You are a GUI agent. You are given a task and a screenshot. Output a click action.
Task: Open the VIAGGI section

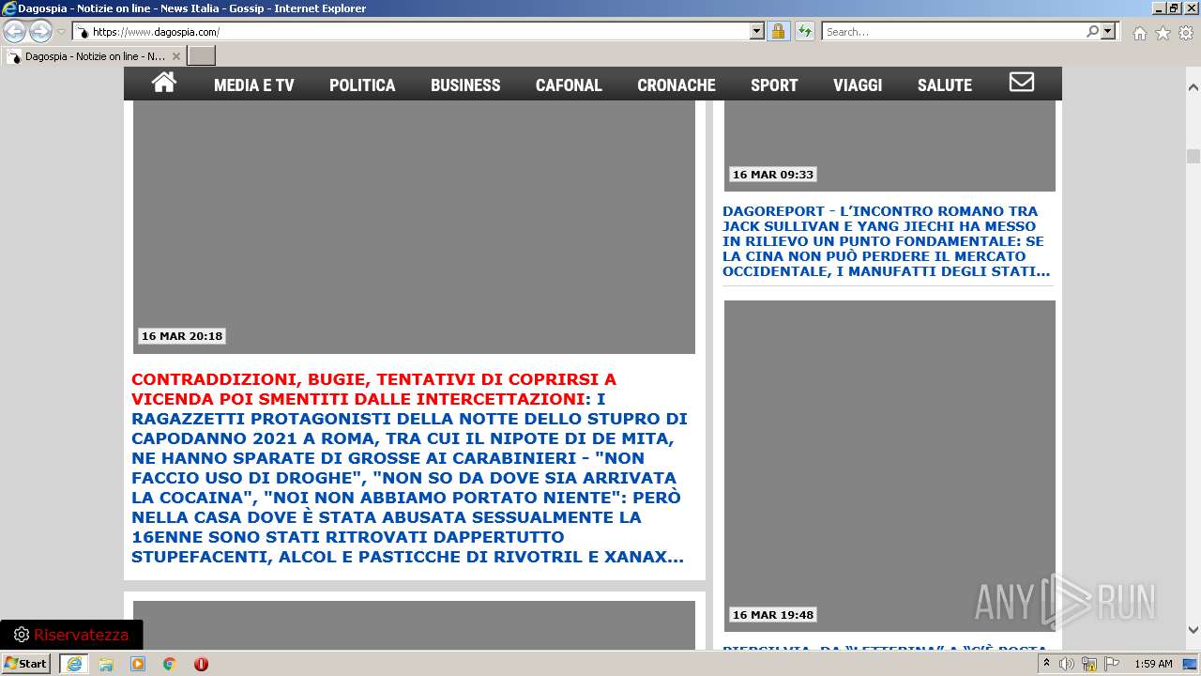click(858, 84)
